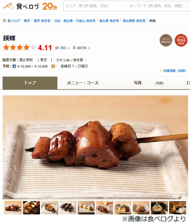The width and height of the screenshot is (190, 222).
Task: Click the dinner budget moon icon
Action: pos(14,66)
